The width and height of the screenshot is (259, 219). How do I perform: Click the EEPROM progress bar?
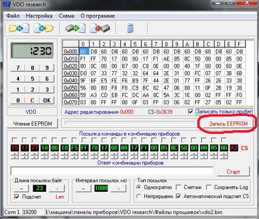(x=130, y=123)
